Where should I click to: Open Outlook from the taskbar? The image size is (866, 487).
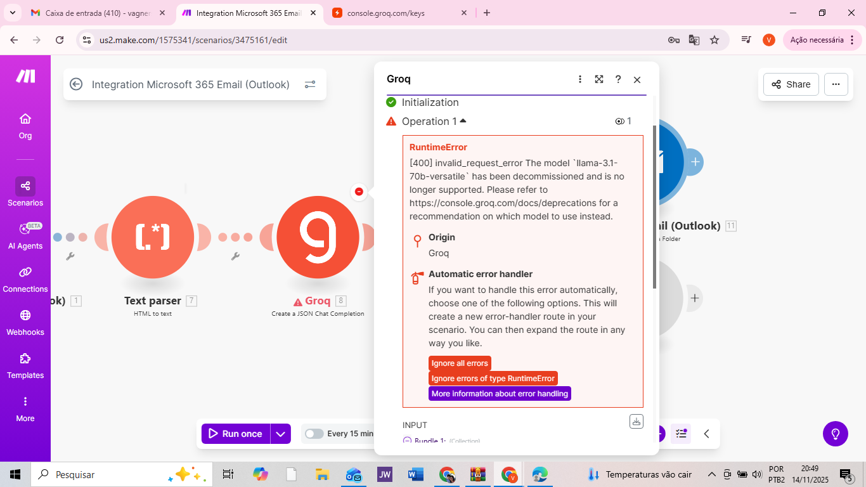[353, 474]
